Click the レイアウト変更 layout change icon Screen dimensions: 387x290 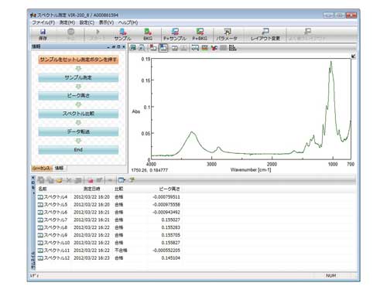(x=265, y=34)
